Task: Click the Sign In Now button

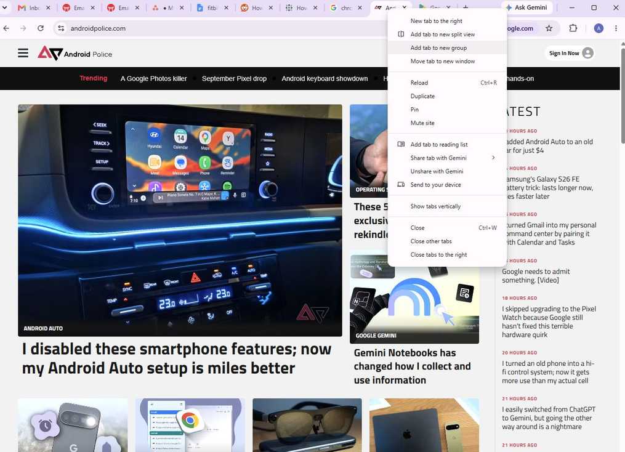Action: (570, 53)
